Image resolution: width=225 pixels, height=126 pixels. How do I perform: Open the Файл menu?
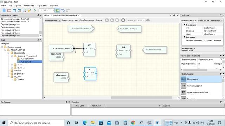coord(4,6)
